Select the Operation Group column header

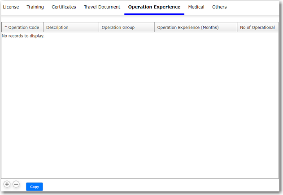118,27
